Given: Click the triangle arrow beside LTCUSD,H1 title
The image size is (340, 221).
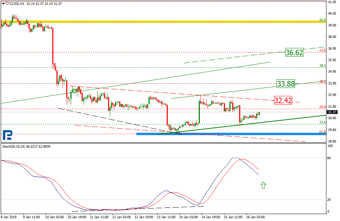Looking at the screenshot, I should 3,3.
